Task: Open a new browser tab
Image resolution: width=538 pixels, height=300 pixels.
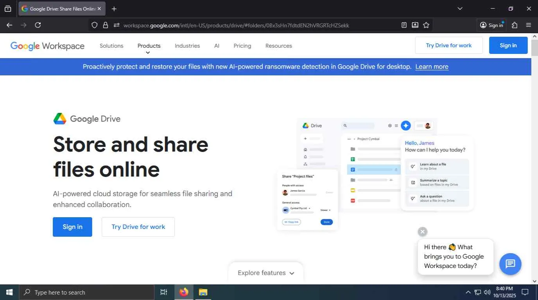Action: 114,9
